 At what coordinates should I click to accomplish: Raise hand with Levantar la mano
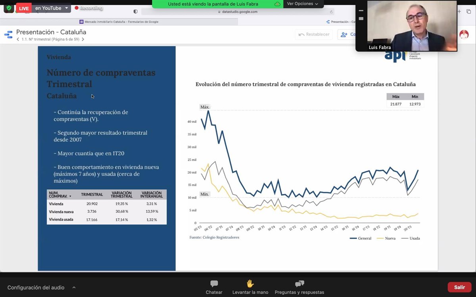coord(250,287)
